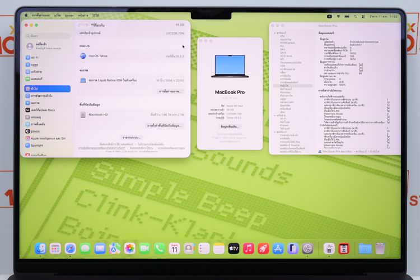Open Desktop & Dock in Settings sidebar
The height and width of the screenshot is (280, 420).
48,110
